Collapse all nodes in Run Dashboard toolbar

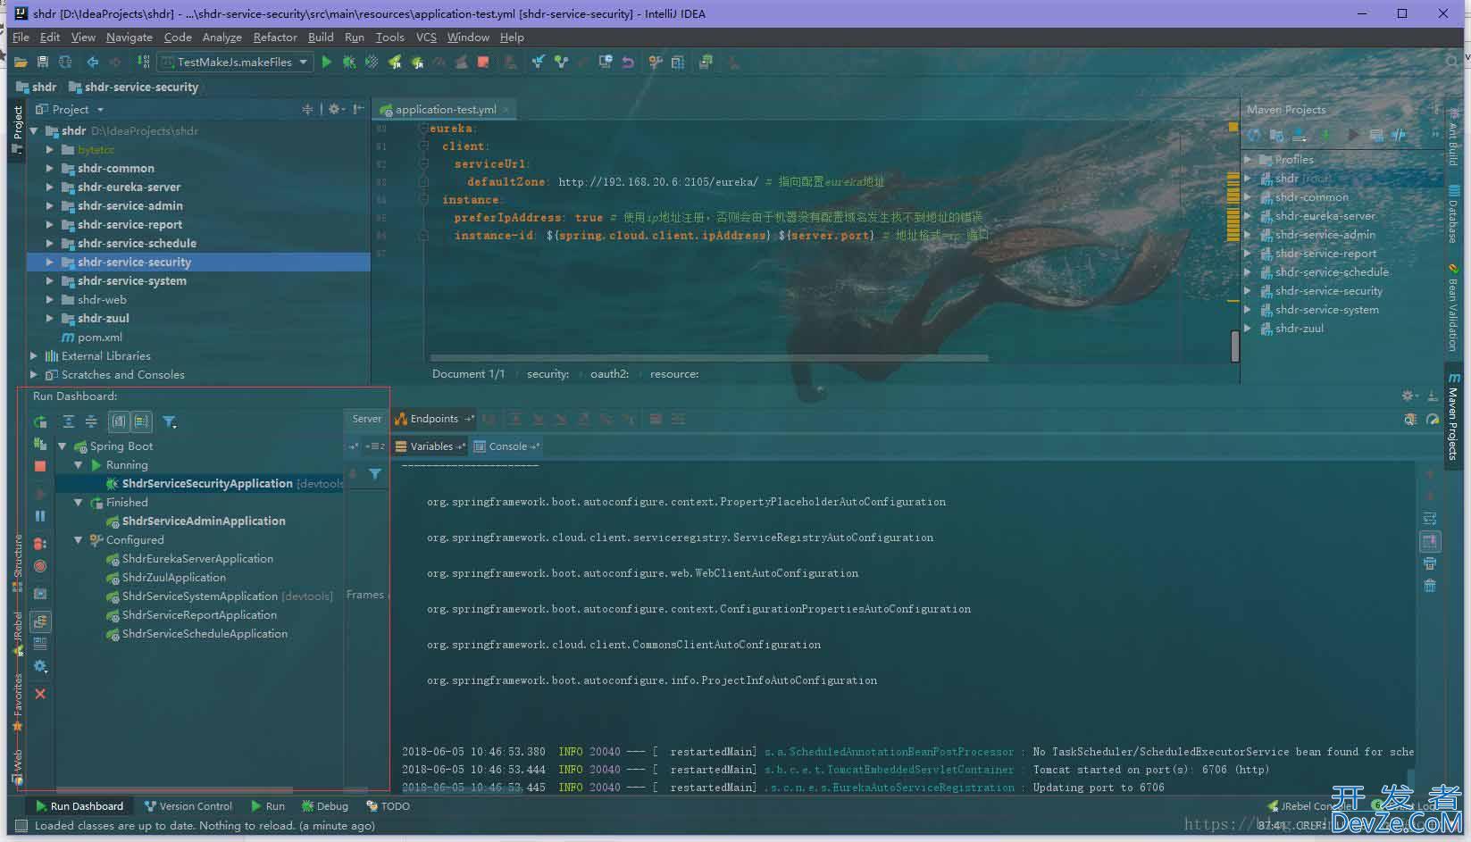(90, 421)
